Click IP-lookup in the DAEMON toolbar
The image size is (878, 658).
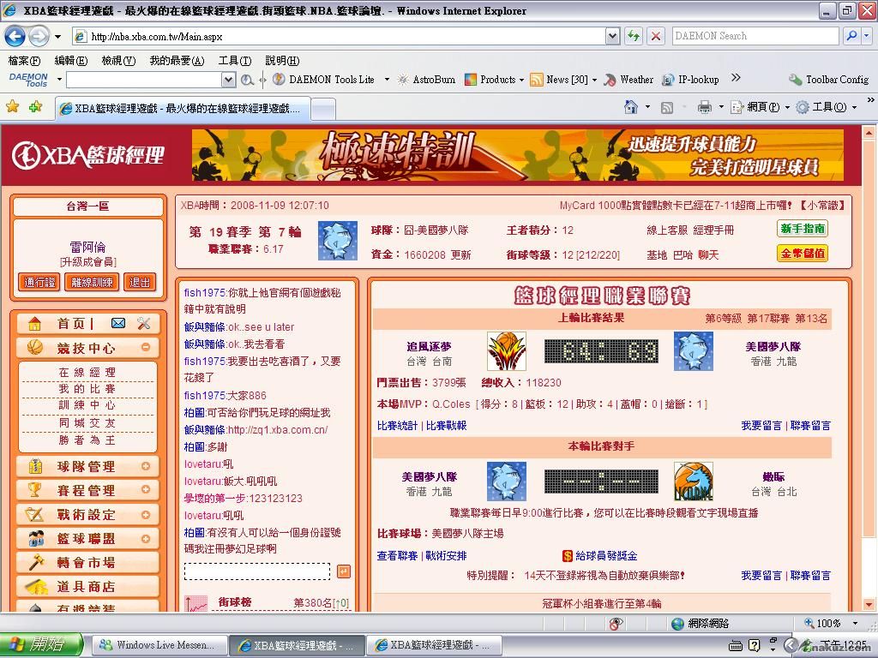(x=690, y=80)
